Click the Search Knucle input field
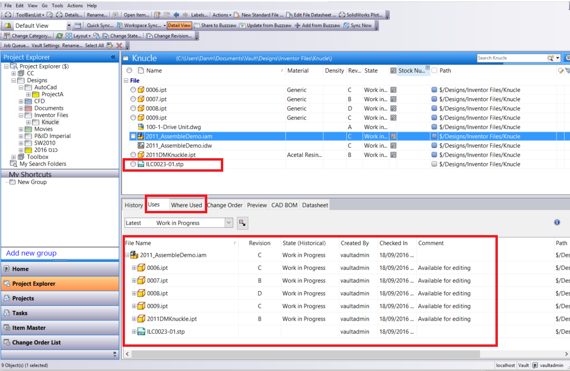 [x=512, y=58]
